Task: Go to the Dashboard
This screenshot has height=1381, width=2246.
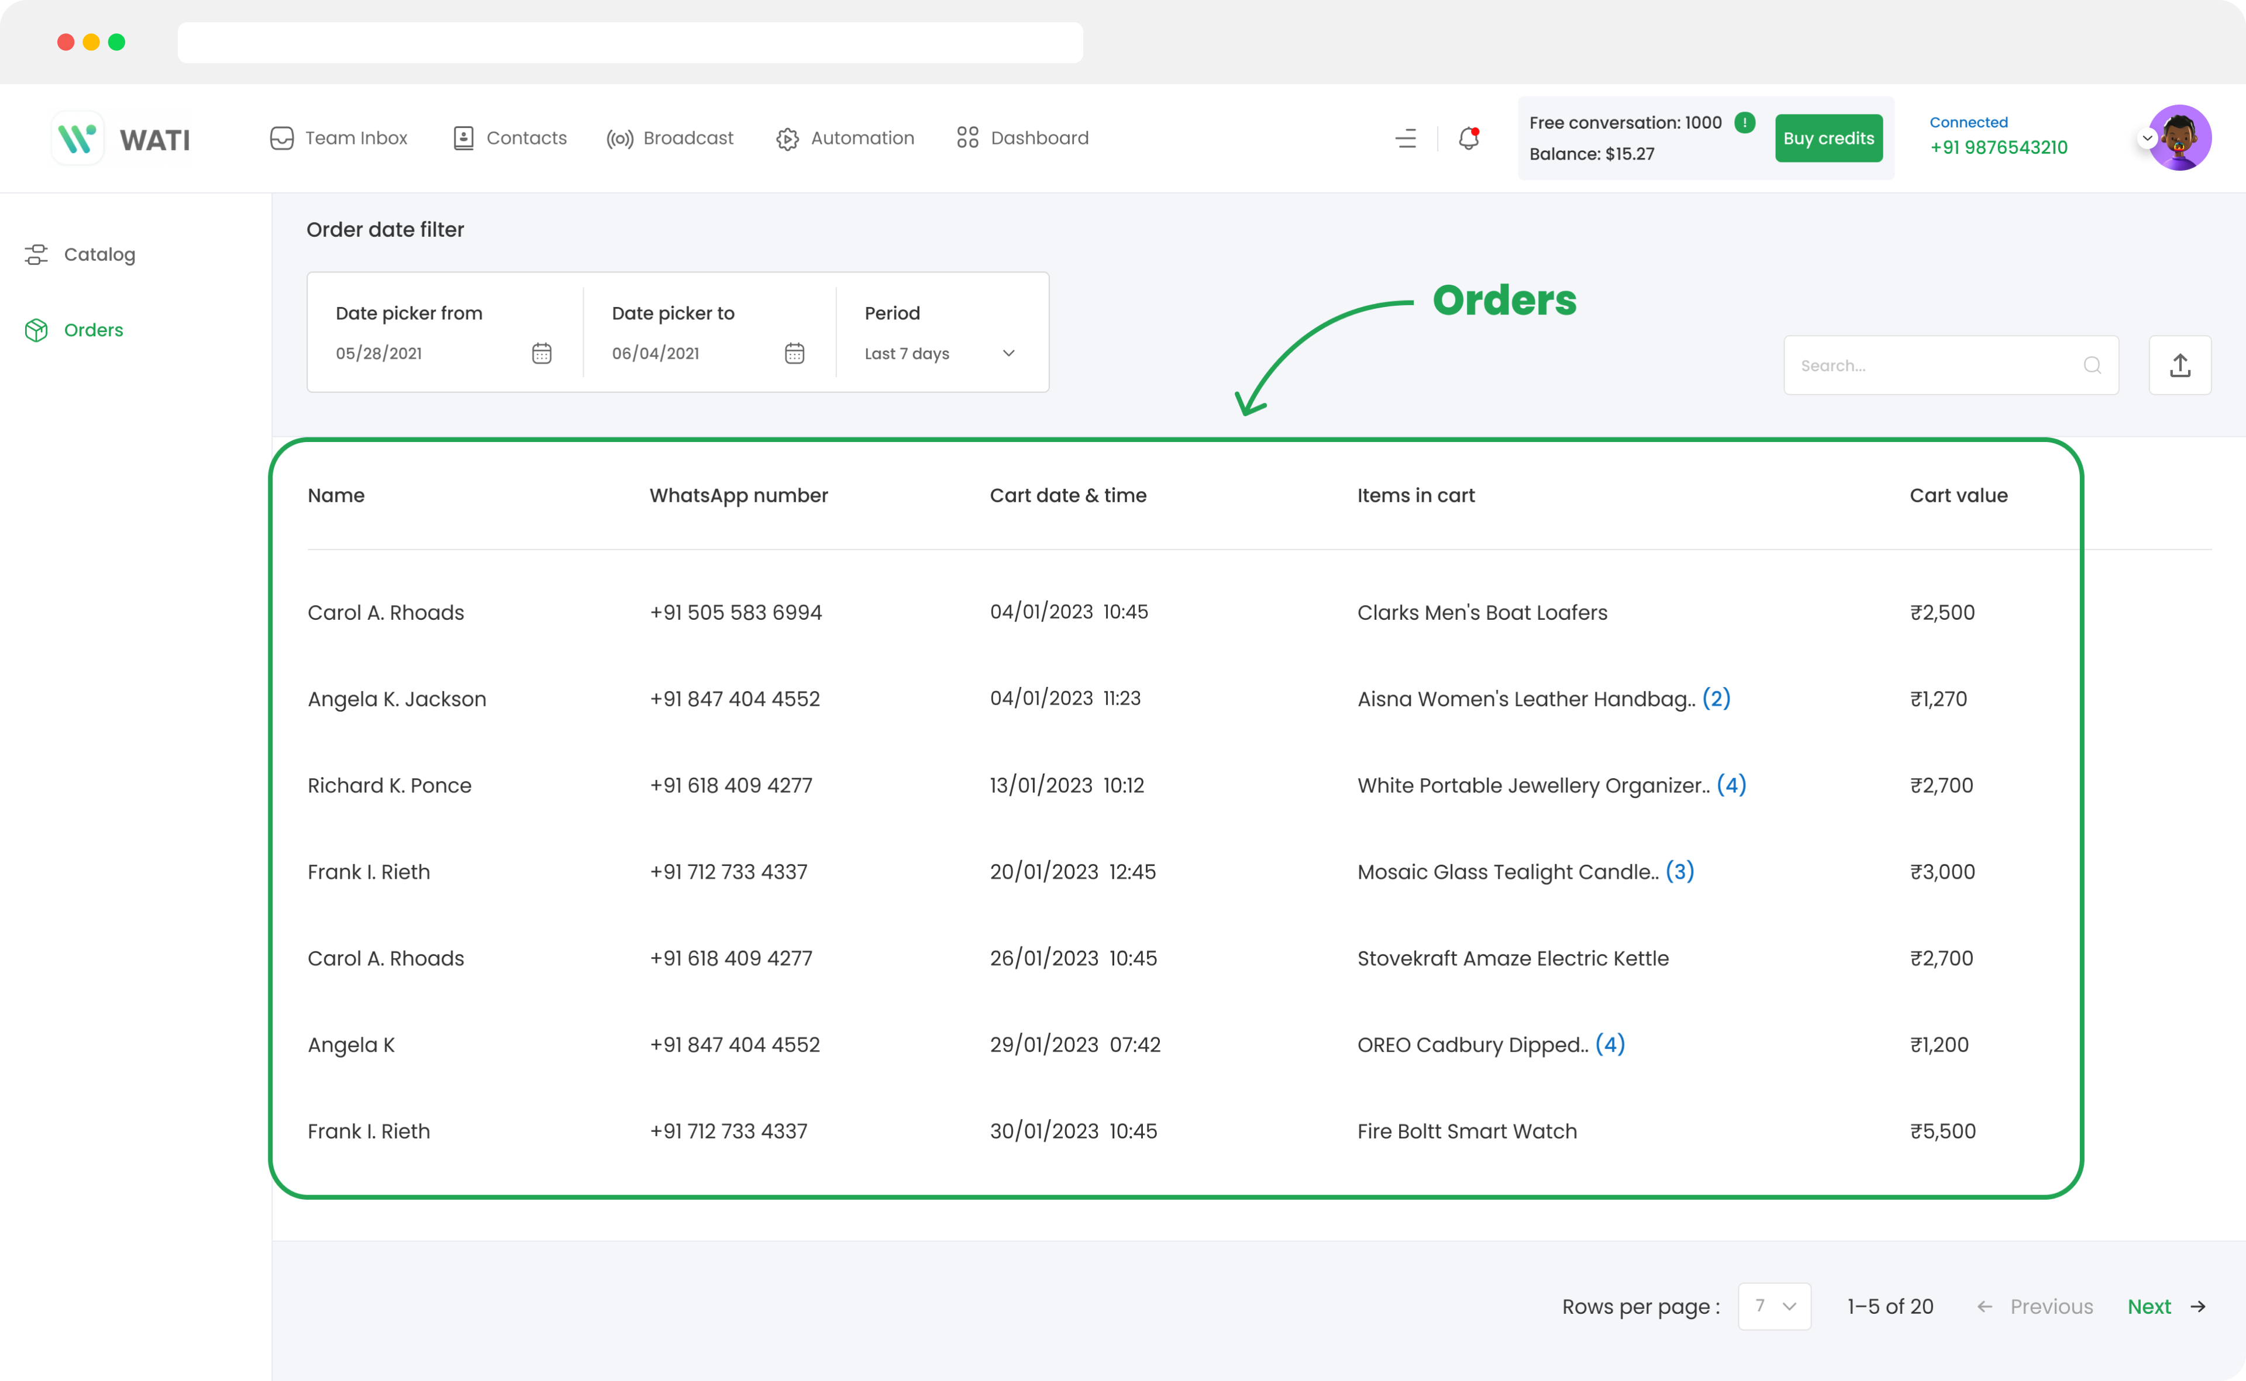Action: coord(1022,138)
